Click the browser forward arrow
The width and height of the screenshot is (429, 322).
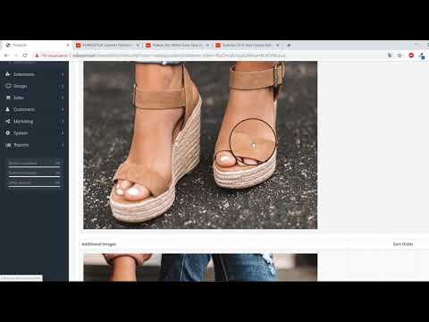point(16,55)
